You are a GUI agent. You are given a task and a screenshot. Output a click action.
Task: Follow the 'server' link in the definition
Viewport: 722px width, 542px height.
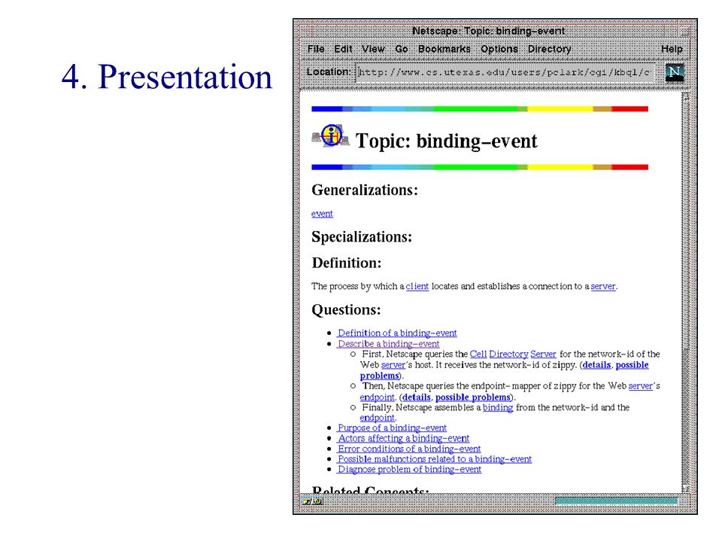pos(603,286)
